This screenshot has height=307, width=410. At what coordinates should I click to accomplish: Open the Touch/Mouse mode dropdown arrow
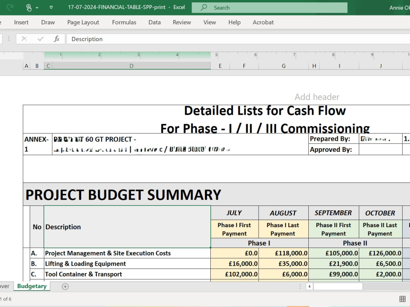[37, 8]
